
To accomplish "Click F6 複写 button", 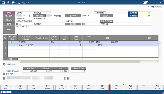I will pos(75,87).
